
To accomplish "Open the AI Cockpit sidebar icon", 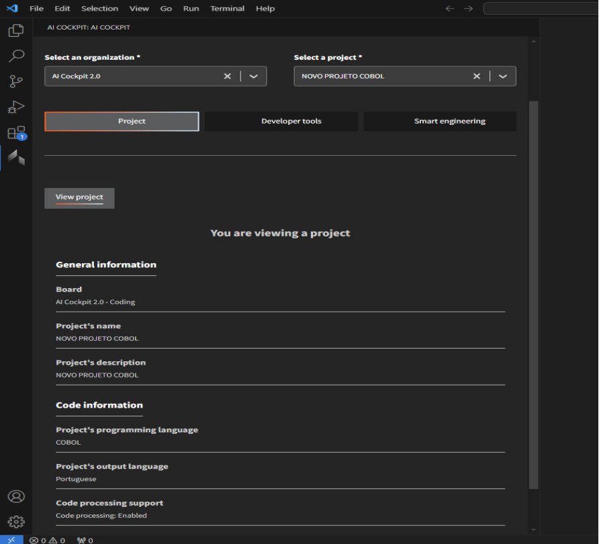I will 16,158.
